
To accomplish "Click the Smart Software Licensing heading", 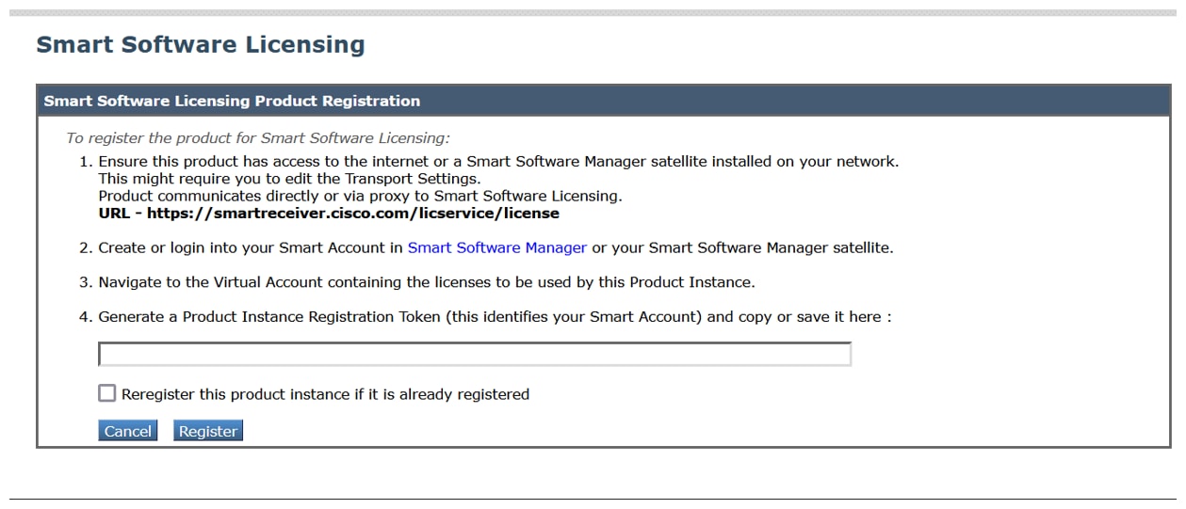I will pos(201,44).
